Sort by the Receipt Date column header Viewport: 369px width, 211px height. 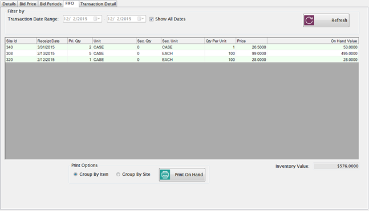pos(52,41)
